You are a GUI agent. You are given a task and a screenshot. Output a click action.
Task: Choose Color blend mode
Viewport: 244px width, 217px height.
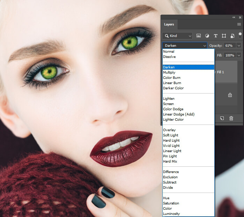pyautogui.click(x=188, y=209)
